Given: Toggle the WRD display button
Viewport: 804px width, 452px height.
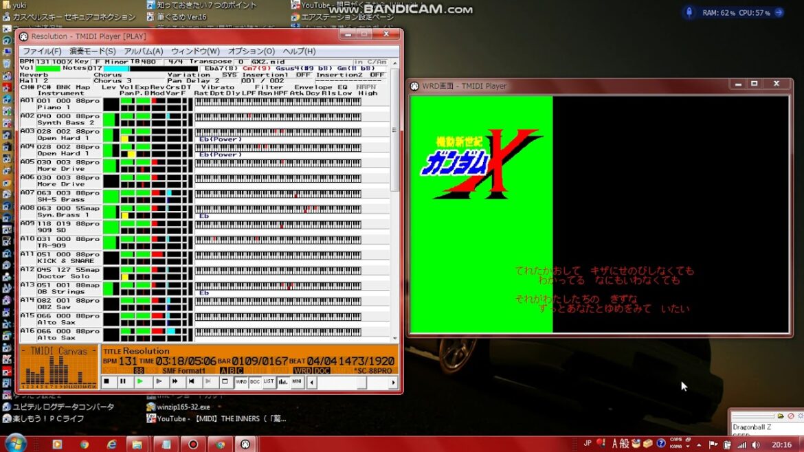Looking at the screenshot, I should click(x=241, y=381).
